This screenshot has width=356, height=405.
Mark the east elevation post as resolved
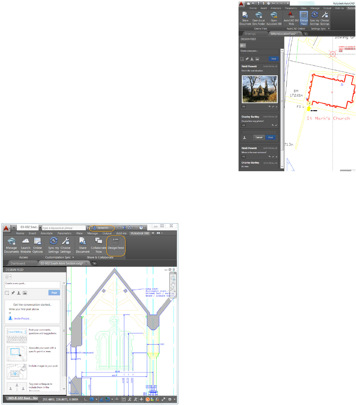point(273,107)
